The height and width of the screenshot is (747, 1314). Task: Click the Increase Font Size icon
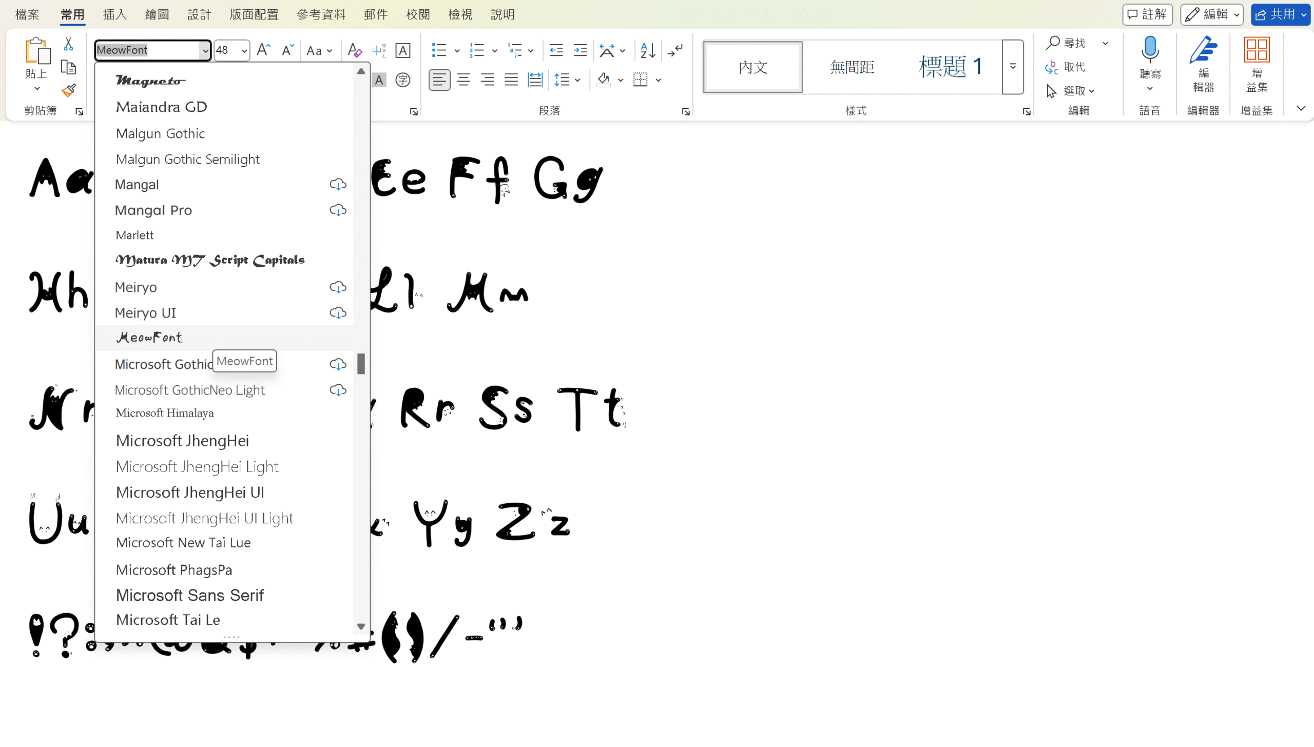(x=263, y=50)
